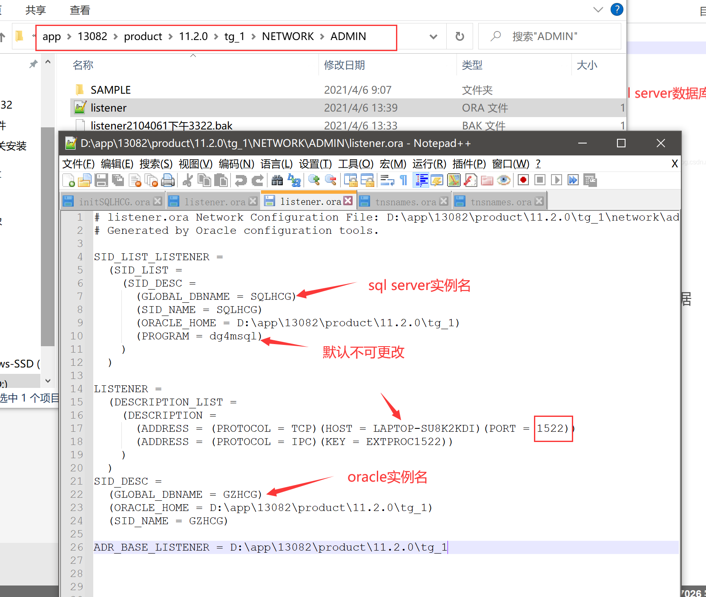Expand the Explorer address history dropdown

(433, 37)
